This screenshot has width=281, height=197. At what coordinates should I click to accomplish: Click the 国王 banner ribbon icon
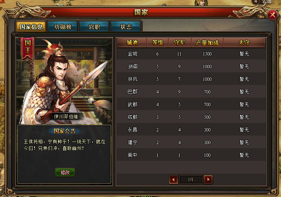coord(28,49)
